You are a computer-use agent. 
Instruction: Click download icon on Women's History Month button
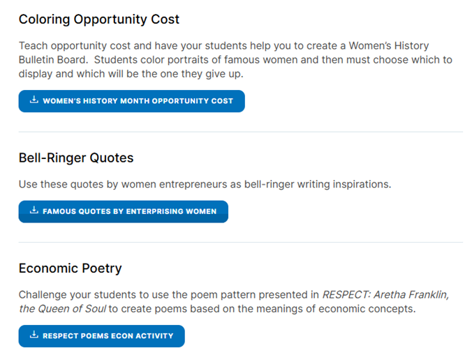pyautogui.click(x=34, y=100)
